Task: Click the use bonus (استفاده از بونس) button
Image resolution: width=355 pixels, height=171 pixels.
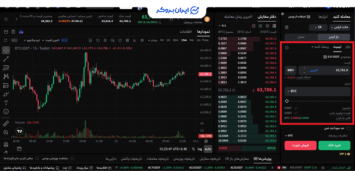Action: 300,17
